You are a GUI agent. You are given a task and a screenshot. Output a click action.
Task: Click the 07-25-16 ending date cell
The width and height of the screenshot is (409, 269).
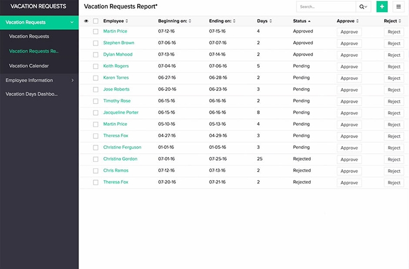[218, 159]
